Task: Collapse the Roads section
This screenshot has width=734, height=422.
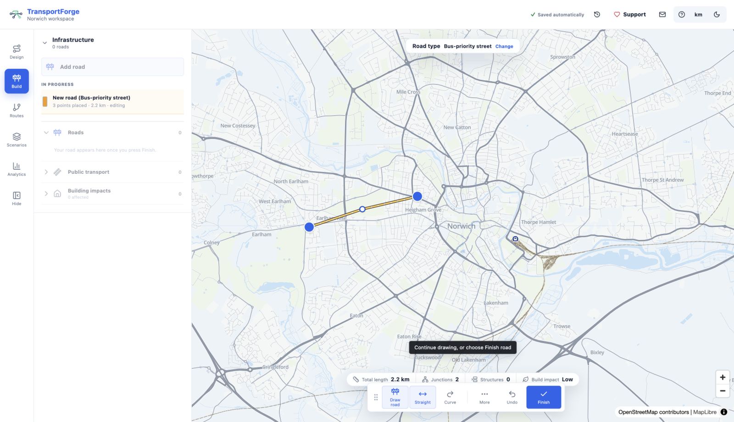Action: 46,133
